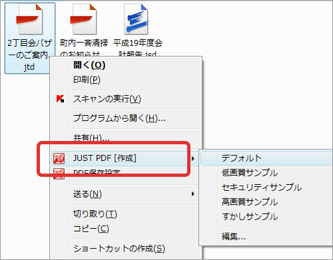The width and height of the screenshot is (333, 260).
Task: Expand the JUST PDF [作成] submenu arrow
Action: tap(193, 158)
